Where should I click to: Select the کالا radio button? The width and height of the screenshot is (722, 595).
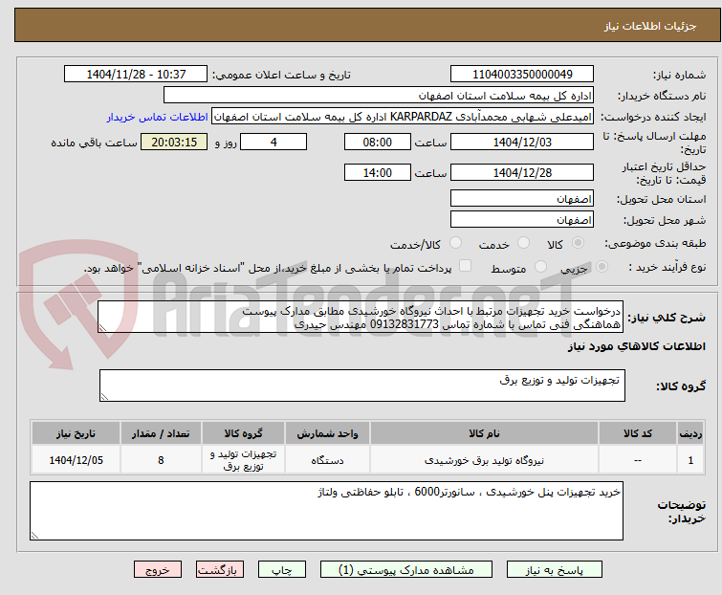[x=578, y=243]
